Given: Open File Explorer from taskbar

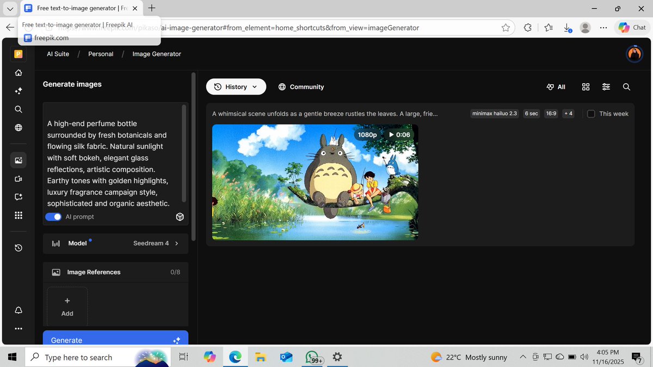Looking at the screenshot, I should point(261,357).
